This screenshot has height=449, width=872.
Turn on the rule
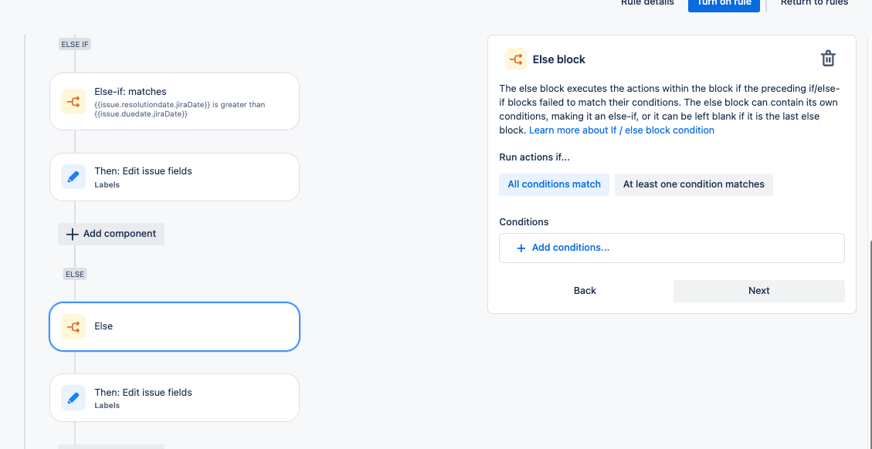(x=724, y=3)
